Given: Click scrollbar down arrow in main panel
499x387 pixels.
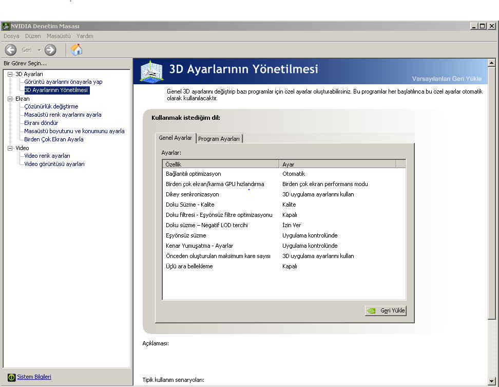Looking at the screenshot, I should tap(492, 381).
